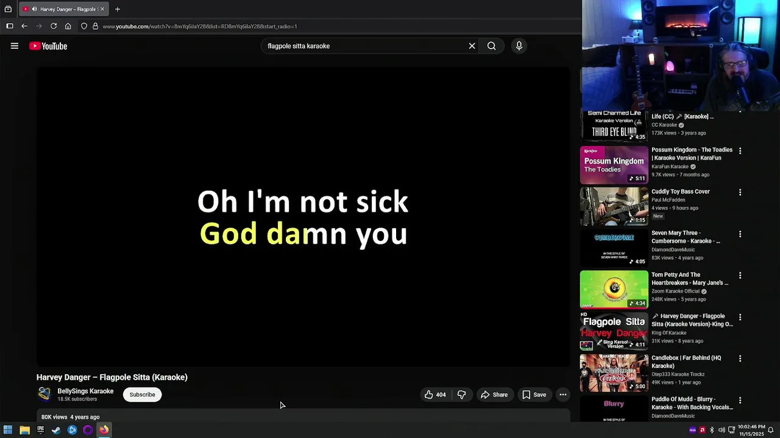Screen dimensions: 780x438
Task: Open File Explorer from taskbar
Action: (x=24, y=430)
